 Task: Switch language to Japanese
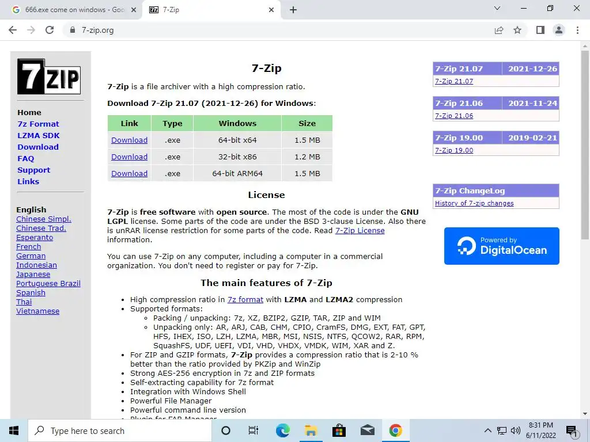[x=33, y=275]
